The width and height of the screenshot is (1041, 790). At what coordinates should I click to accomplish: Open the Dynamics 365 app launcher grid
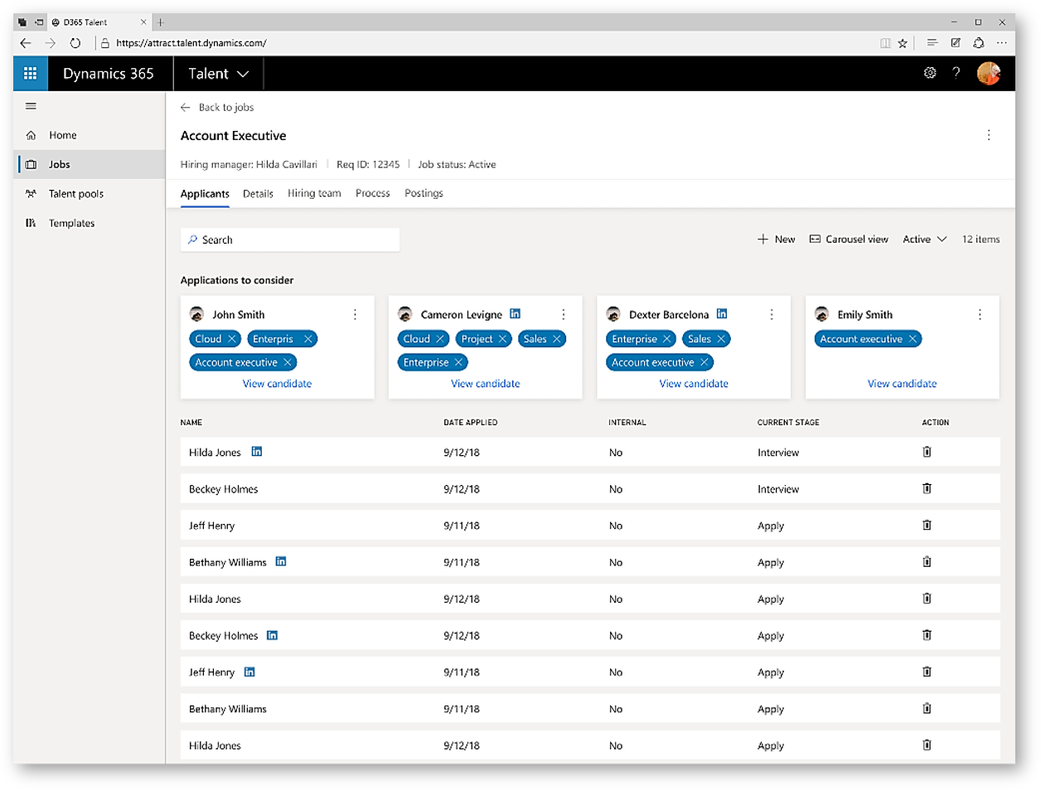pyautogui.click(x=31, y=74)
